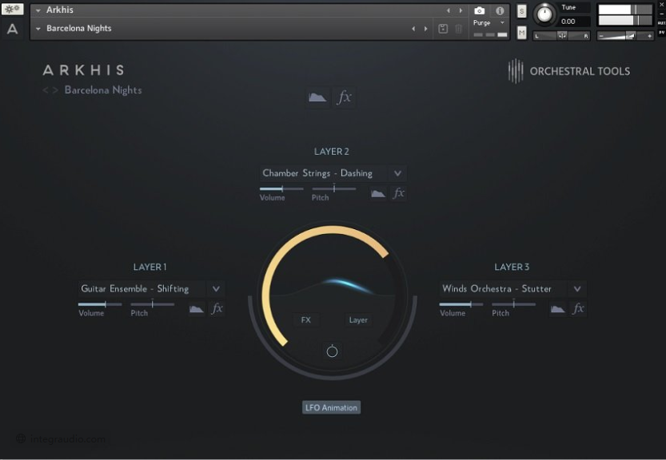The image size is (666, 460).
Task: Click the LAYER 2 heading
Action: click(332, 152)
